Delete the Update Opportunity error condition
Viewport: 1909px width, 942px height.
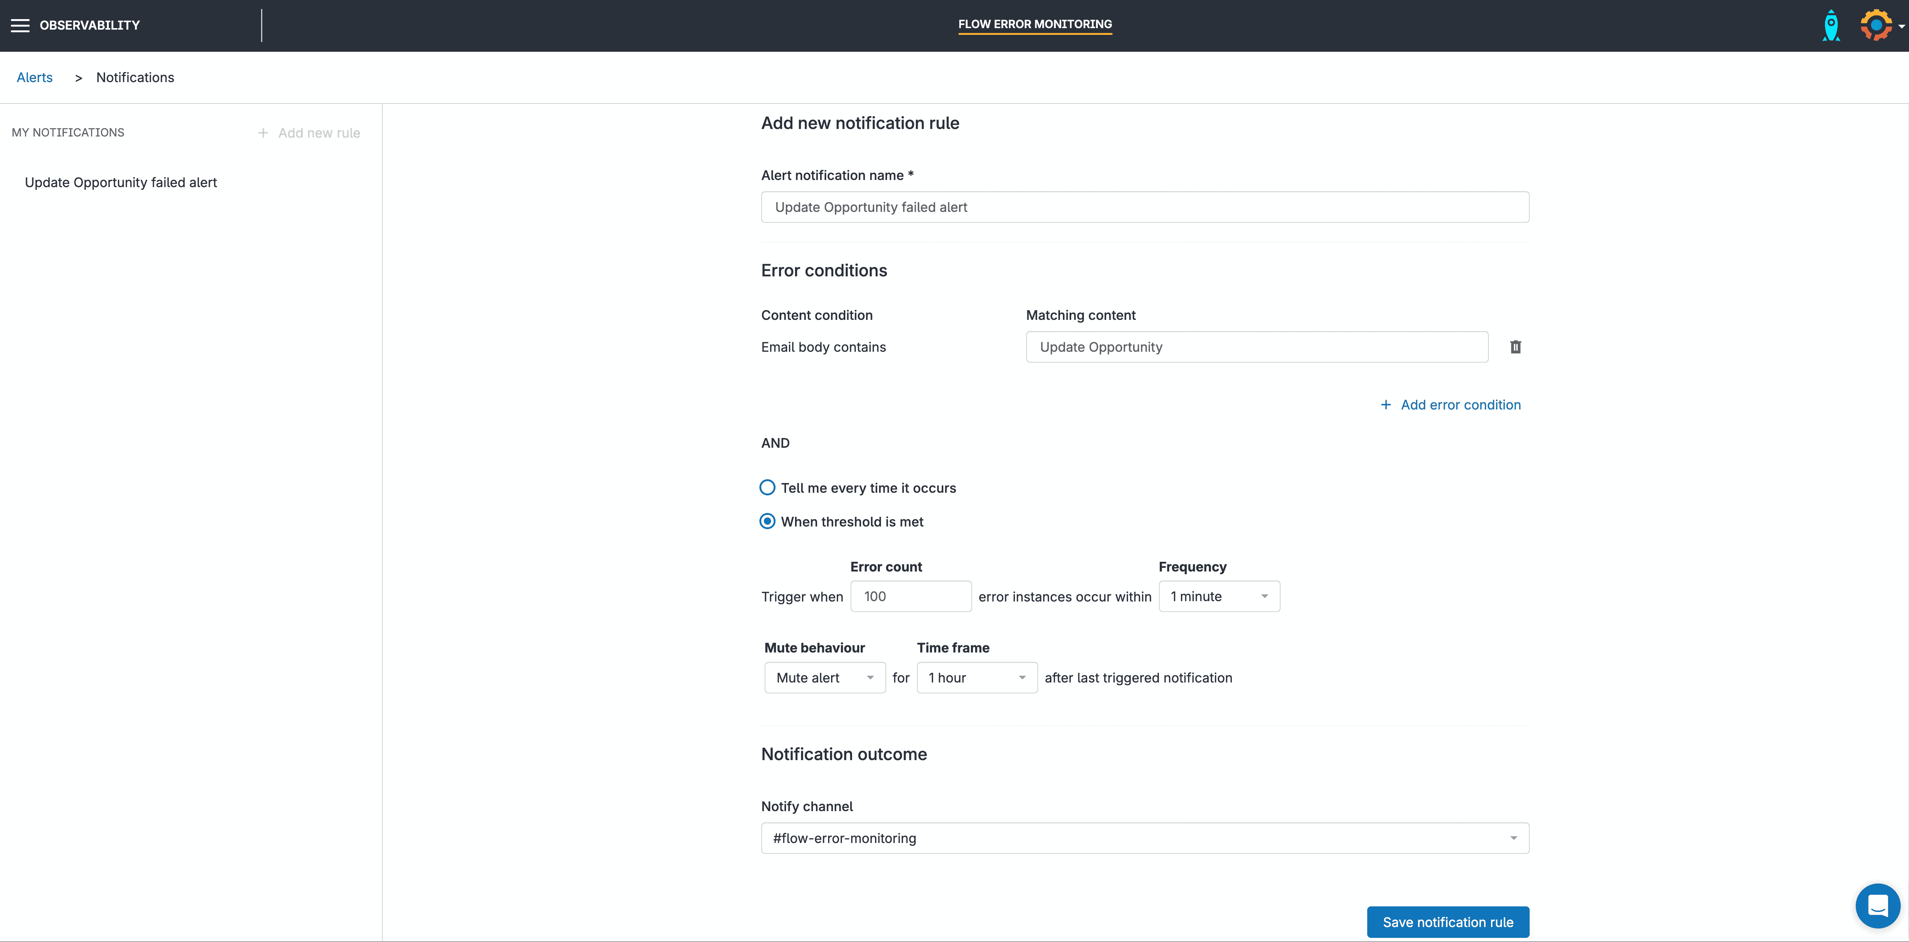click(1515, 346)
